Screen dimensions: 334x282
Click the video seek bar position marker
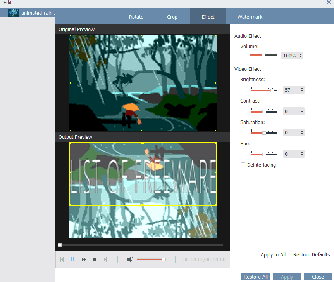click(x=60, y=245)
